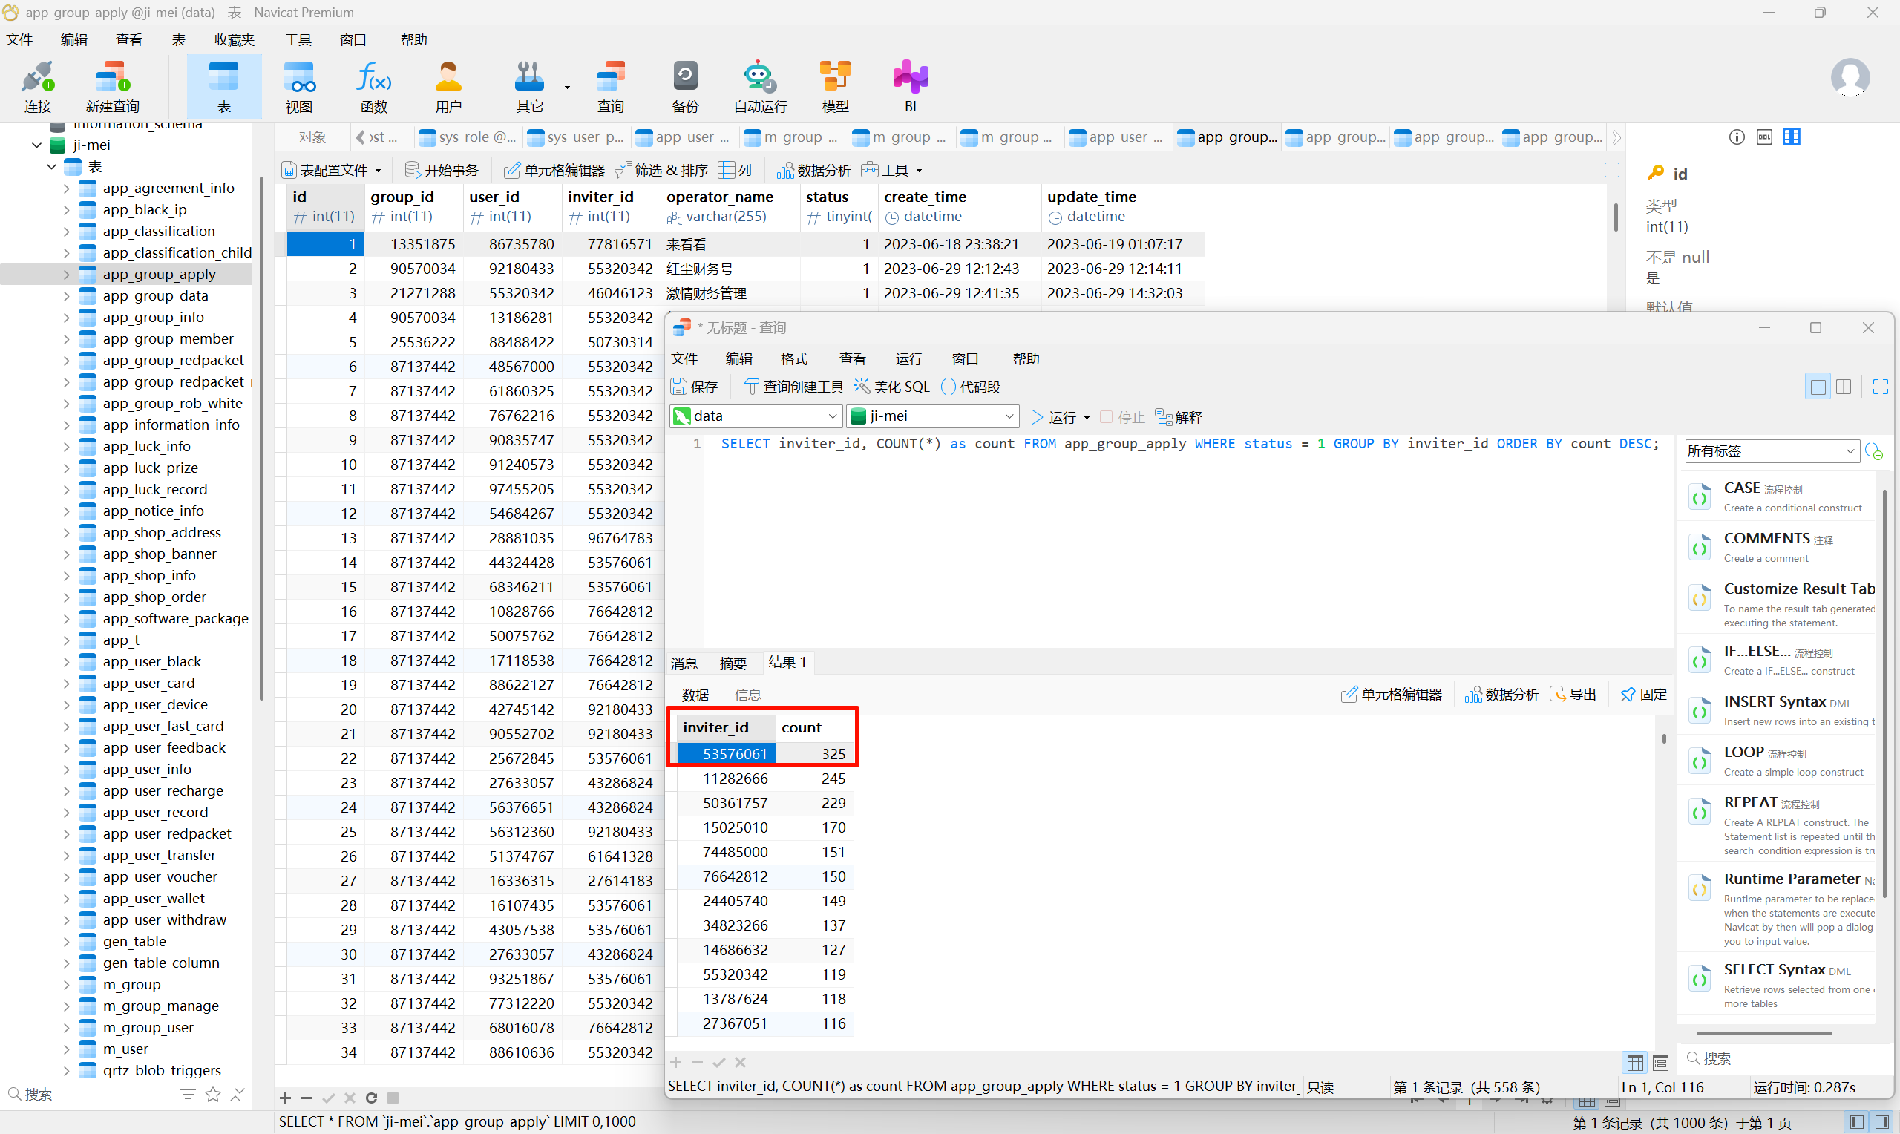Expand the m_group tree node

(67, 984)
